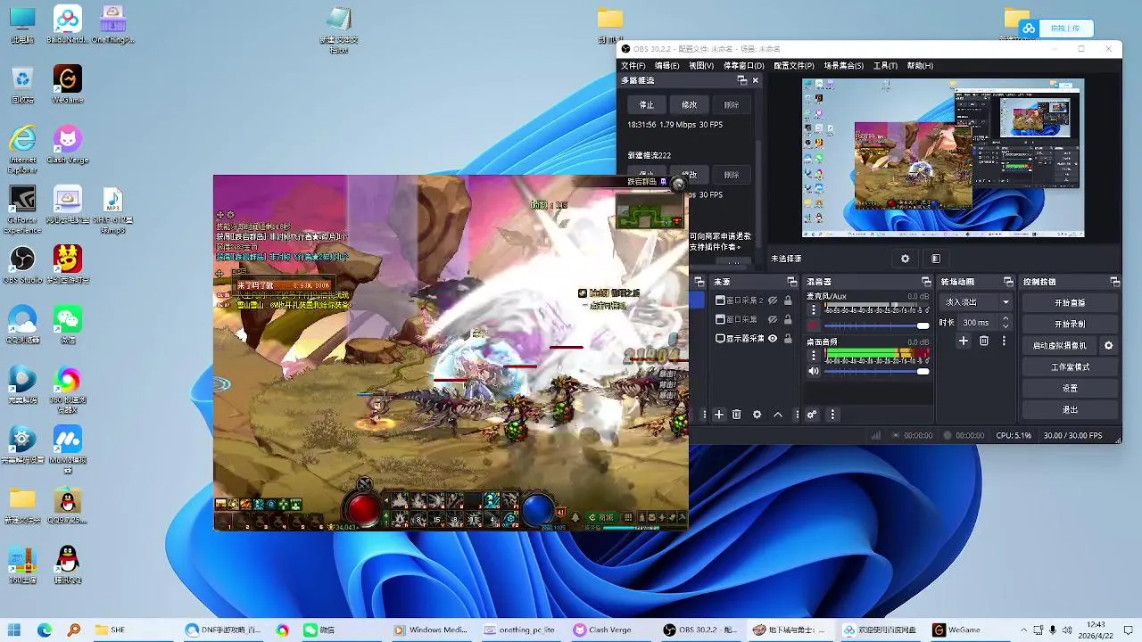1142x642 pixels.
Task: Open 腾讯QQ desktop icon
Action: click(67, 564)
